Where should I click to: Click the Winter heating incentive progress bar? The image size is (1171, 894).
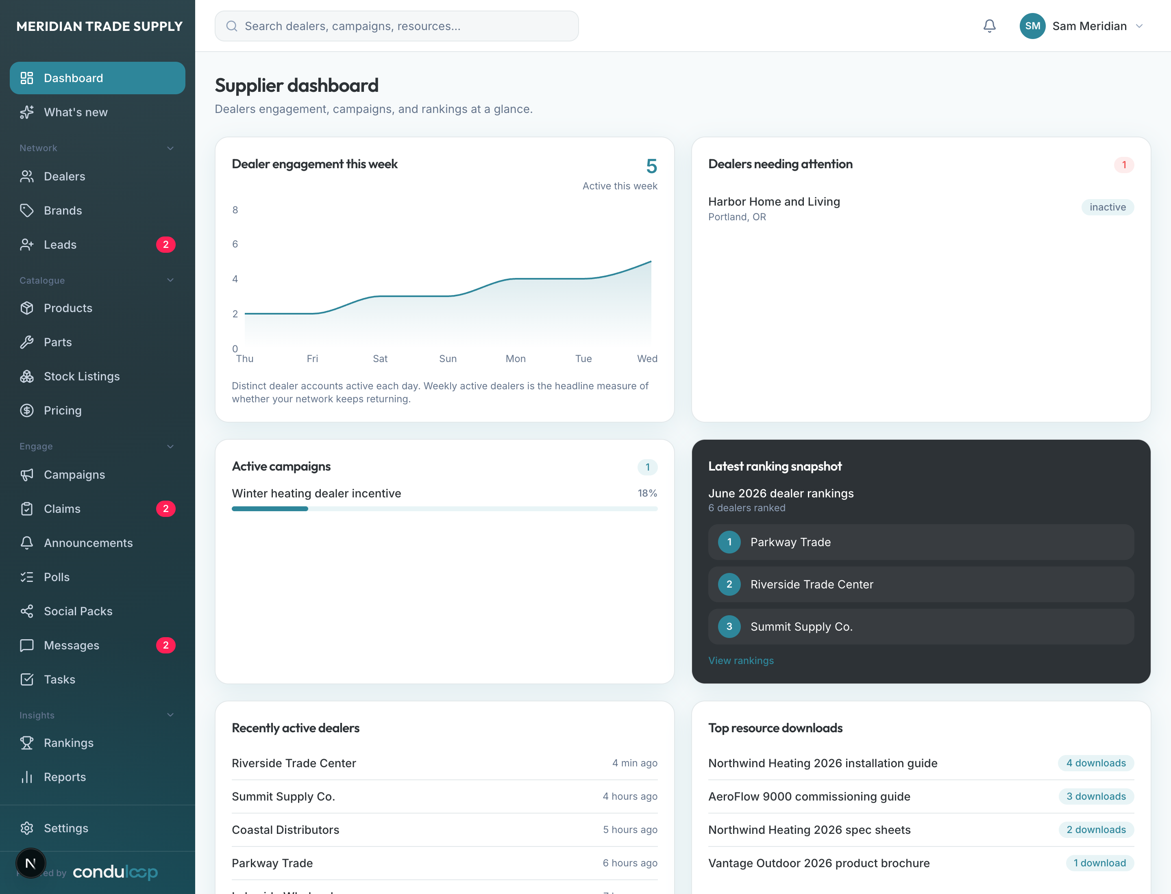click(x=445, y=509)
